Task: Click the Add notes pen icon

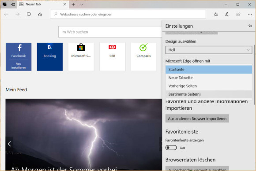Action: click(227, 15)
